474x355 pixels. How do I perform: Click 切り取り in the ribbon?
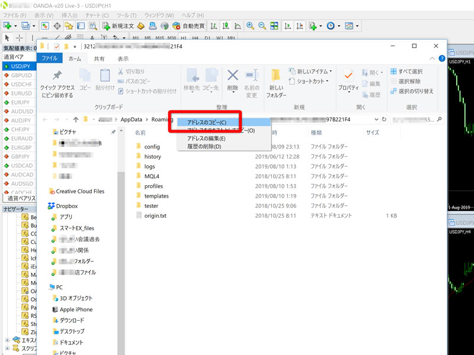point(131,72)
